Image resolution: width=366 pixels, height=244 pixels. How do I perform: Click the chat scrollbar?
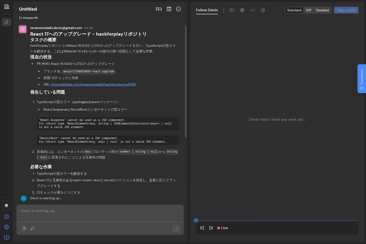(x=186, y=82)
